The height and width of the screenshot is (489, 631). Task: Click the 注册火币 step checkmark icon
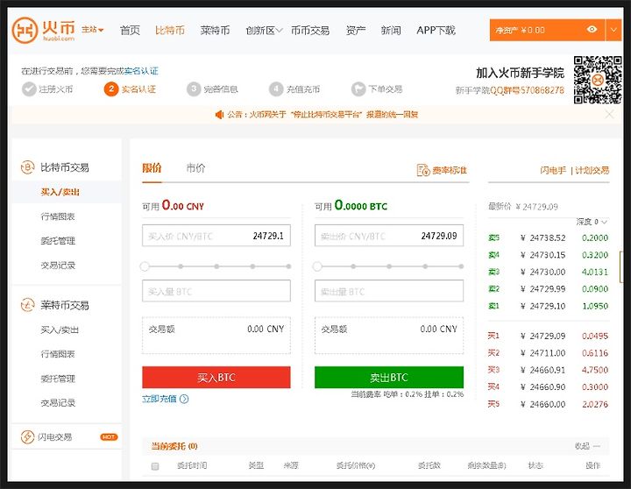point(29,89)
